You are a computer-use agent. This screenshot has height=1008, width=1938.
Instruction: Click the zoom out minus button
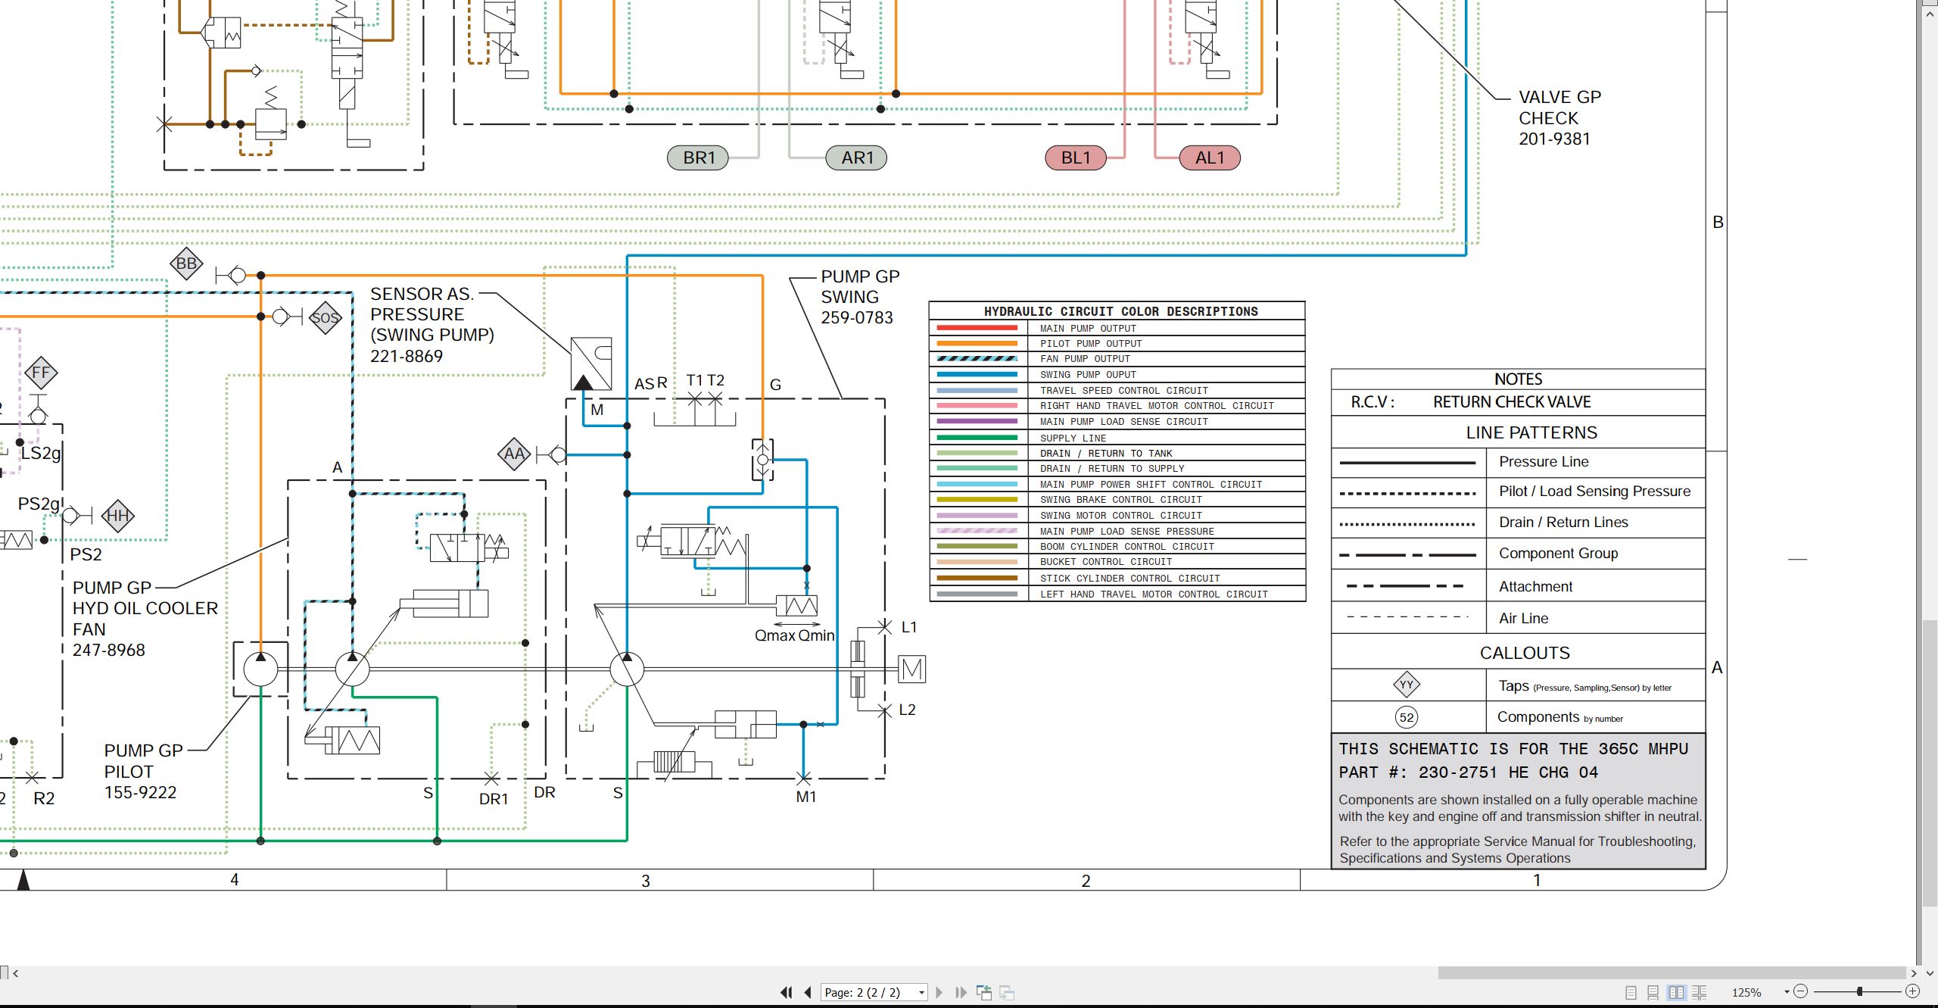(1801, 991)
